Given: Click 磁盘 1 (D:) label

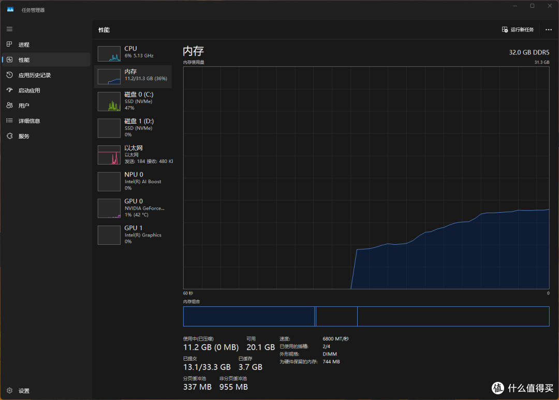Looking at the screenshot, I should pos(139,121).
